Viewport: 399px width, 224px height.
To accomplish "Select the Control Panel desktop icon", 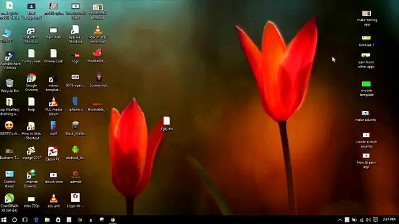I will [10, 179].
